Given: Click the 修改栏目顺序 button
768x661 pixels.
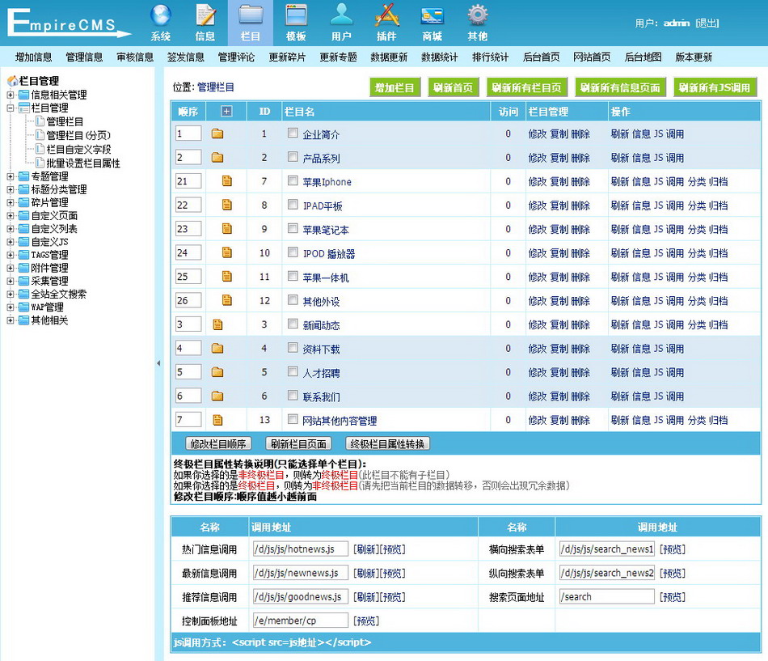Looking at the screenshot, I should (218, 444).
